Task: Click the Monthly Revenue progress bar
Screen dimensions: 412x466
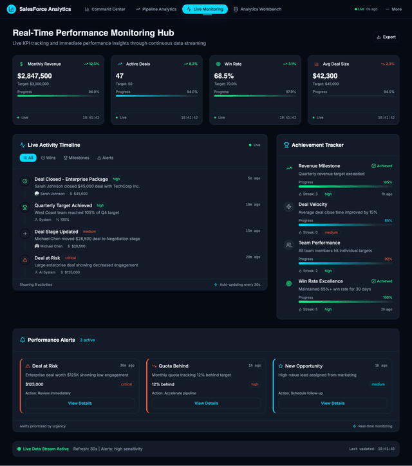Action: click(58, 97)
